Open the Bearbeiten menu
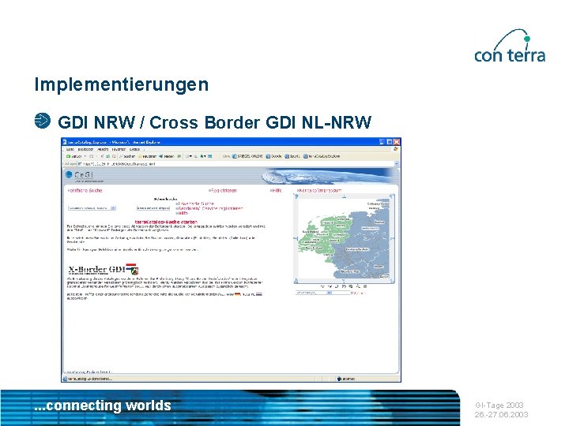 click(x=85, y=149)
